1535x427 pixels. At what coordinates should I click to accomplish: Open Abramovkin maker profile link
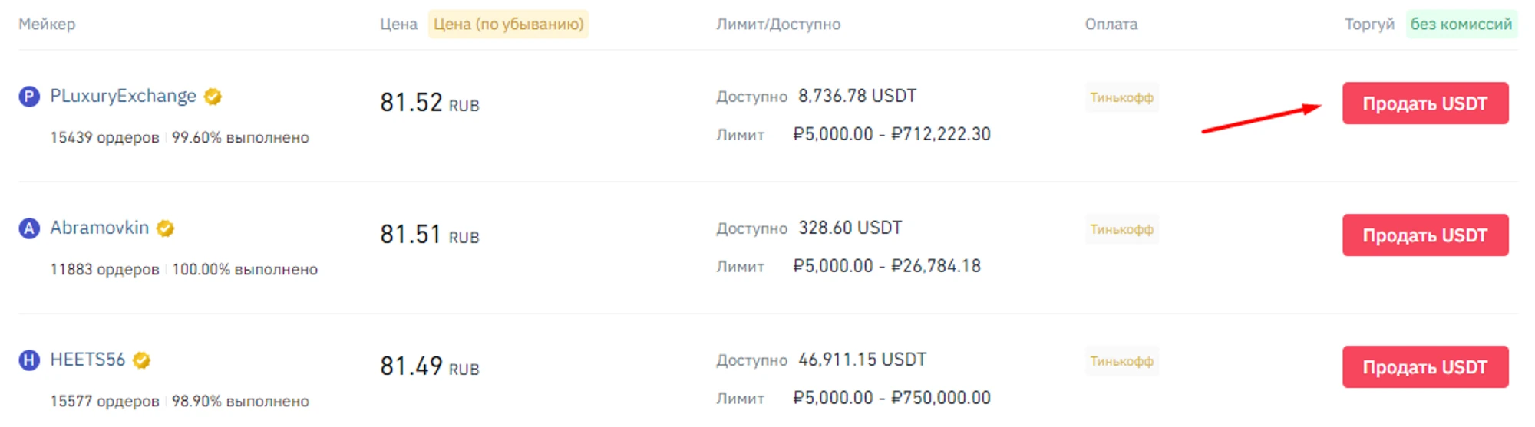click(x=99, y=228)
